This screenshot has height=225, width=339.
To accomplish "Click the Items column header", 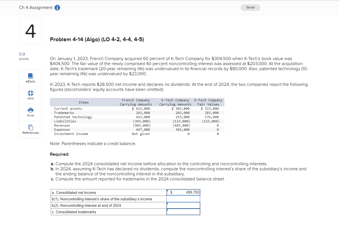I will coord(83,102).
